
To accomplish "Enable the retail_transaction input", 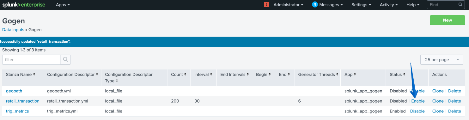I will [x=418, y=101].
